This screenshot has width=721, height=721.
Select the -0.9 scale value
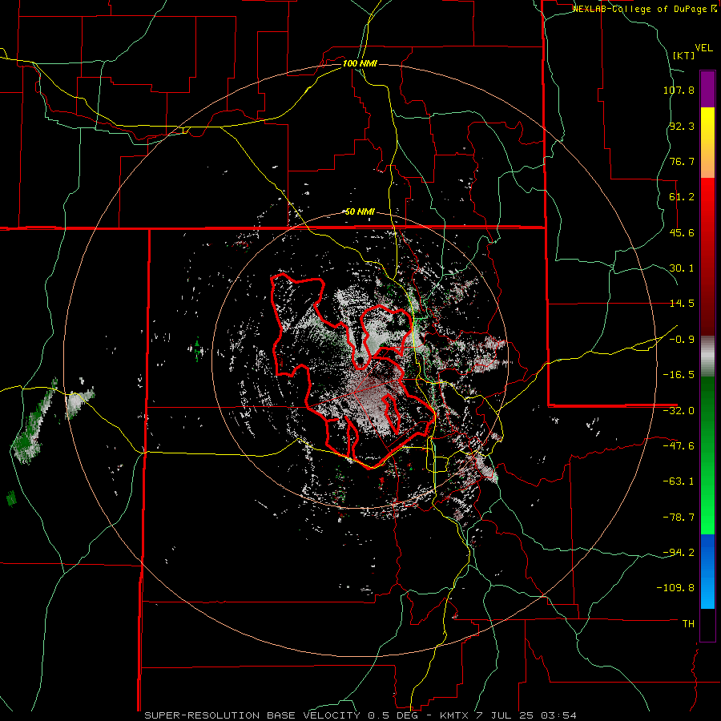(682, 340)
